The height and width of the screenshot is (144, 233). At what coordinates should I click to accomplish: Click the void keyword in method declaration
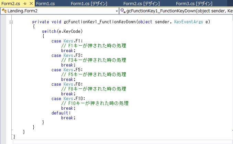click(56, 22)
